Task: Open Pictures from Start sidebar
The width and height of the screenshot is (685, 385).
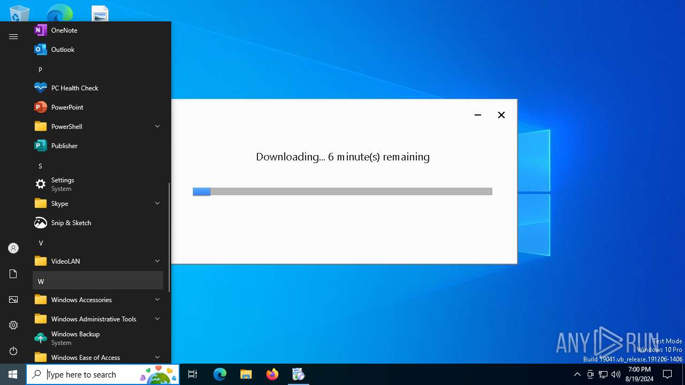Action: pyautogui.click(x=13, y=299)
